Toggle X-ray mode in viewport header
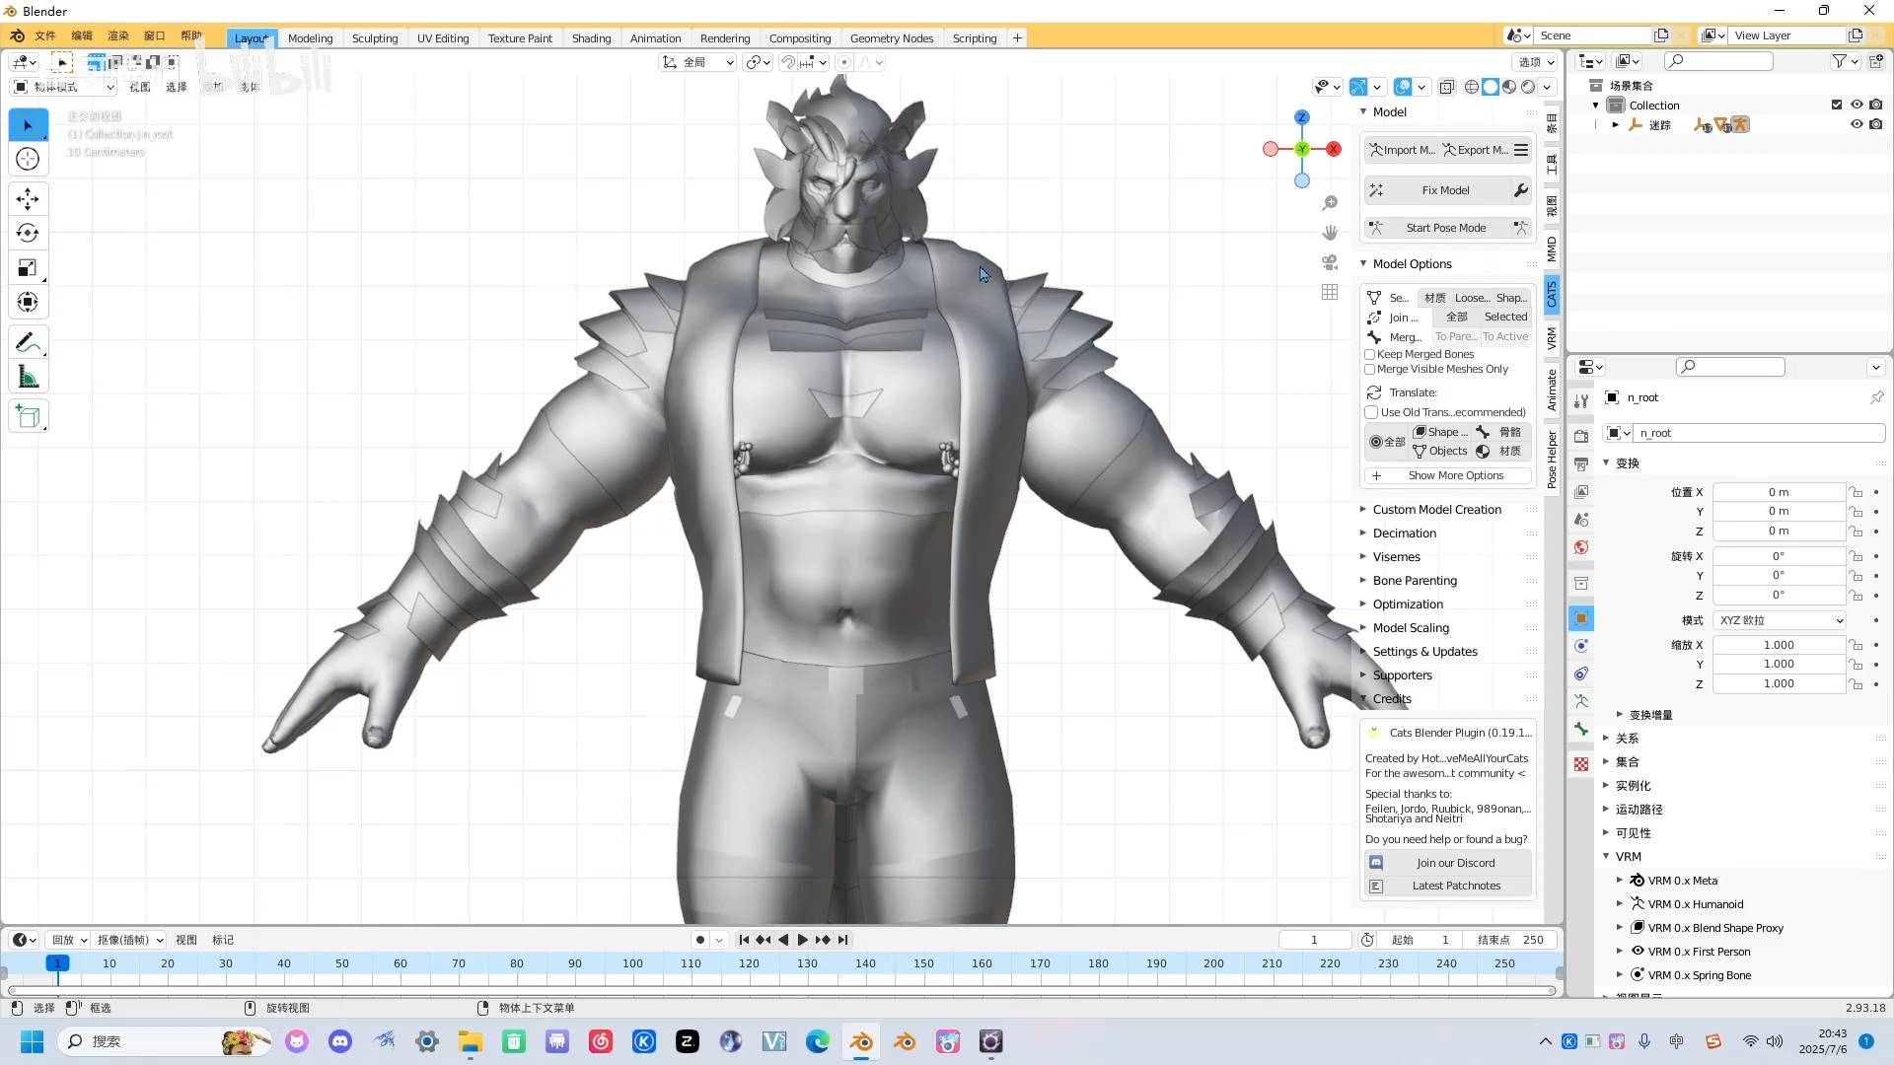The width and height of the screenshot is (1894, 1065). tap(1447, 87)
